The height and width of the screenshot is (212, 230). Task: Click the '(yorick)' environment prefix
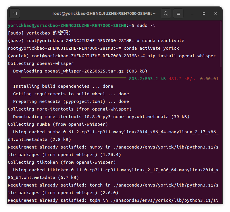click(18, 56)
